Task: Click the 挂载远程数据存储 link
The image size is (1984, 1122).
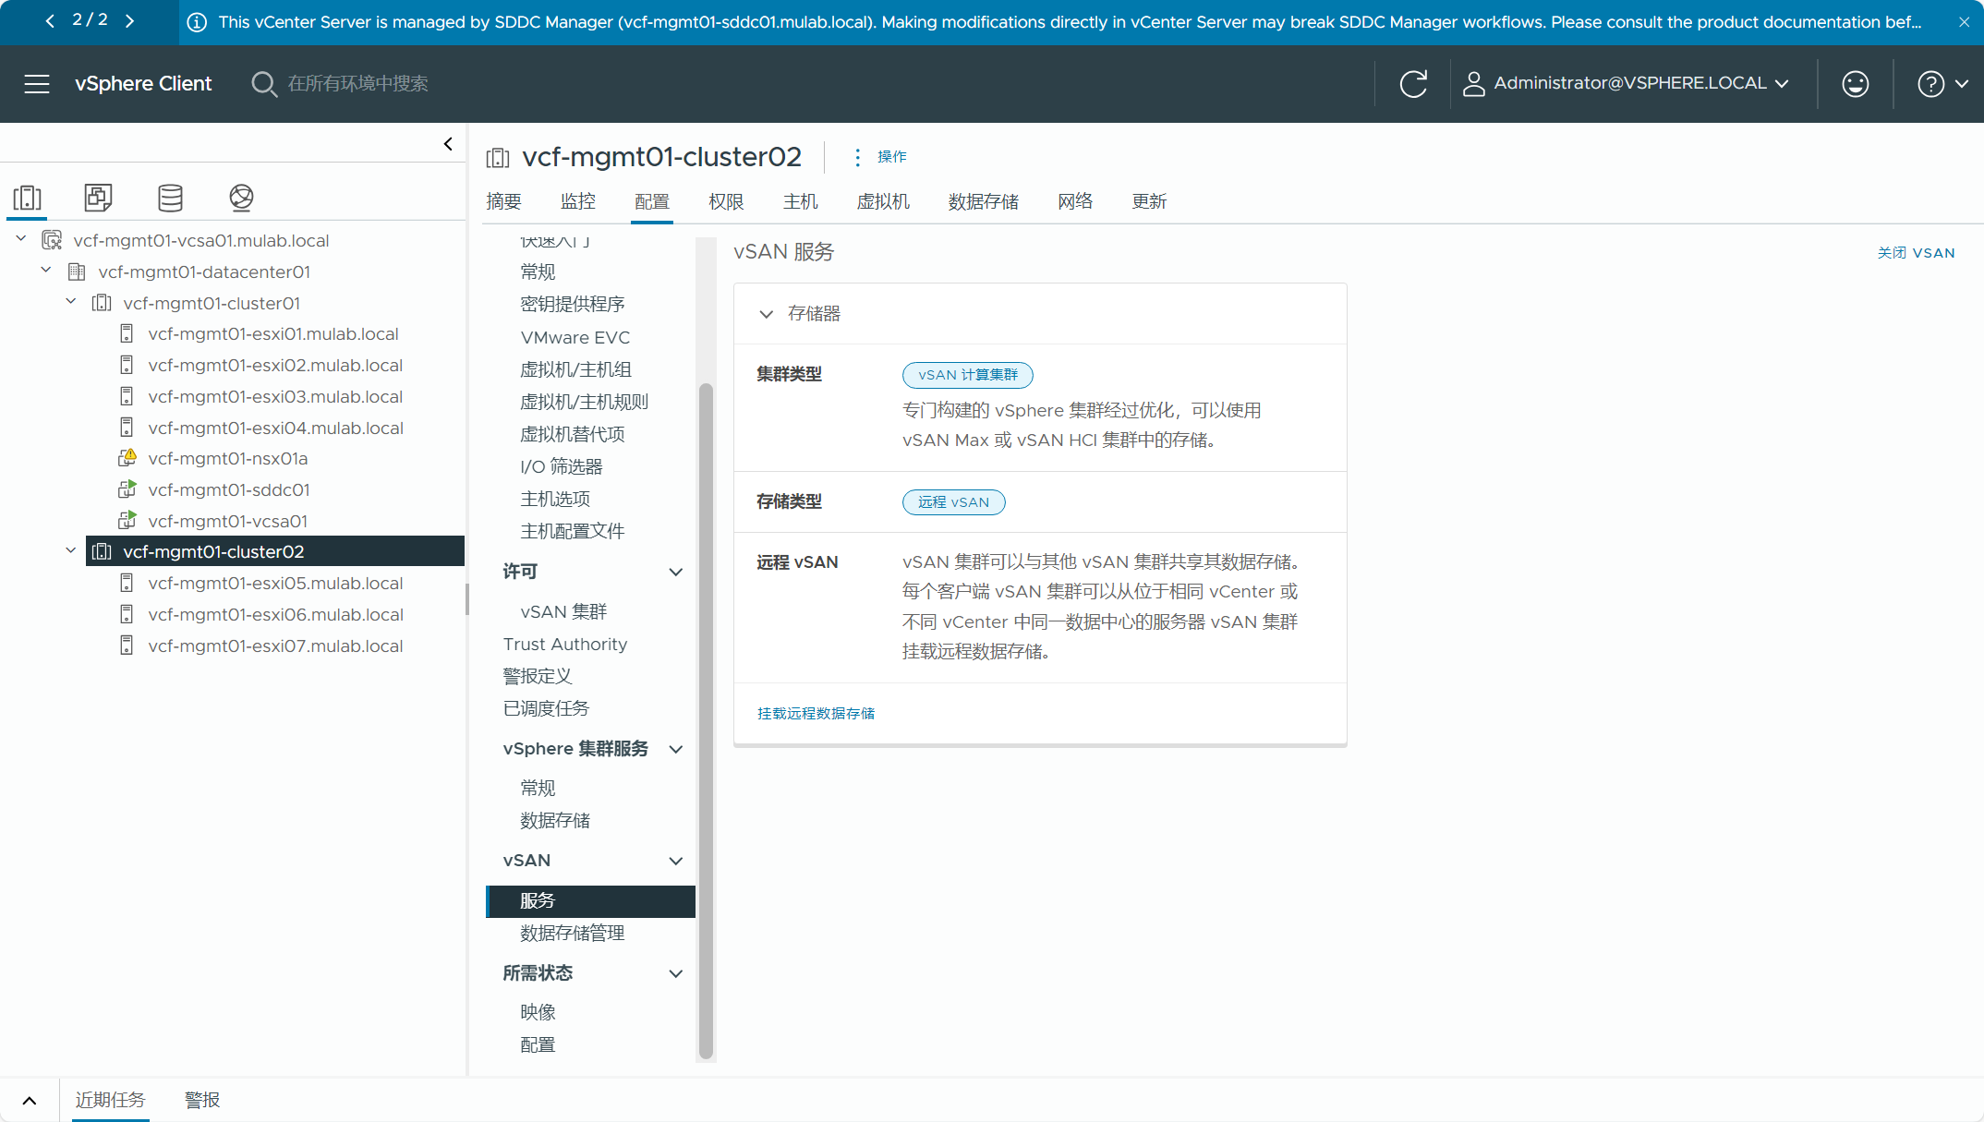Action: (x=816, y=714)
